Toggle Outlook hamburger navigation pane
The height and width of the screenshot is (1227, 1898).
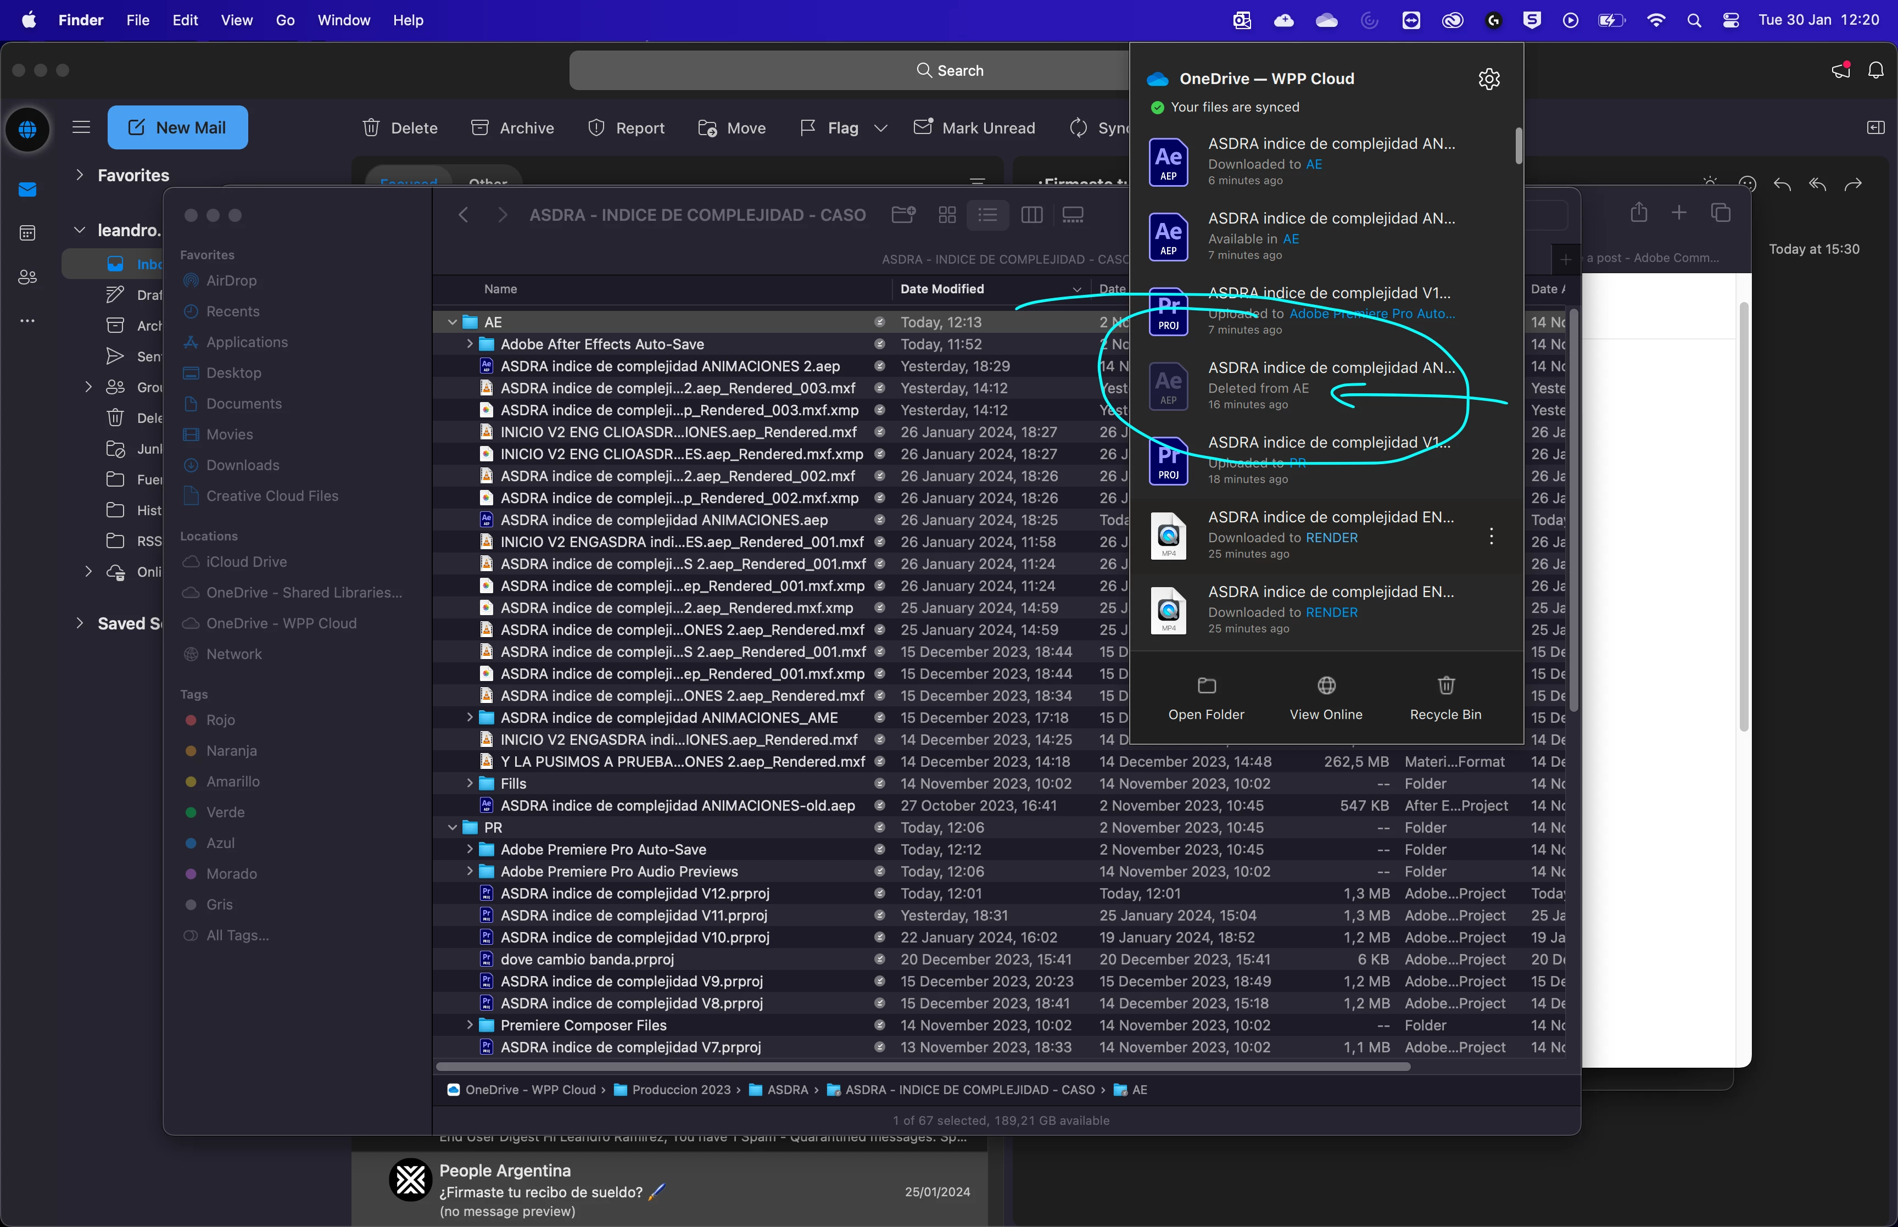click(x=81, y=127)
